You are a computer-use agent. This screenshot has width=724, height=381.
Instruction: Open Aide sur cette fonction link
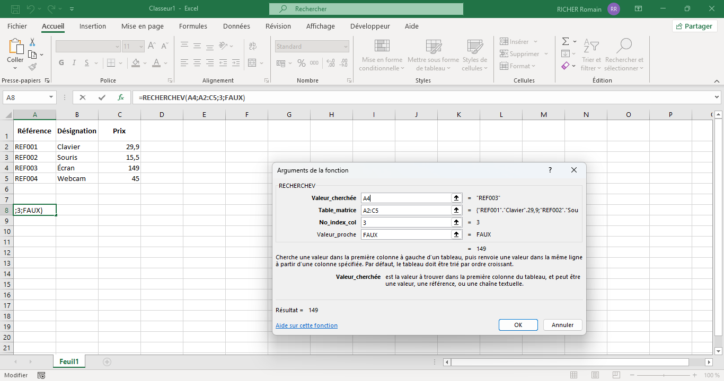point(306,325)
